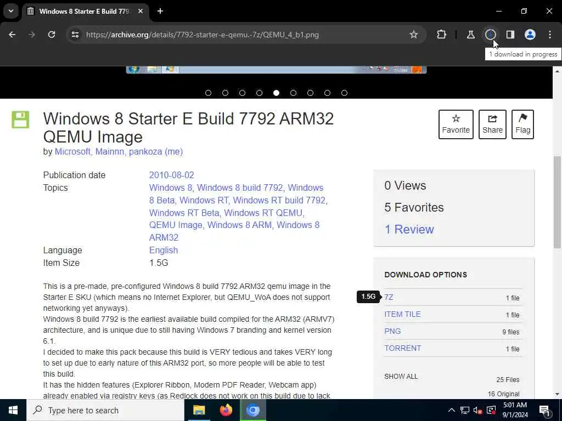Open the Windows RT build 7792 topic
Screen dimensions: 562x421
pyautogui.click(x=279, y=200)
